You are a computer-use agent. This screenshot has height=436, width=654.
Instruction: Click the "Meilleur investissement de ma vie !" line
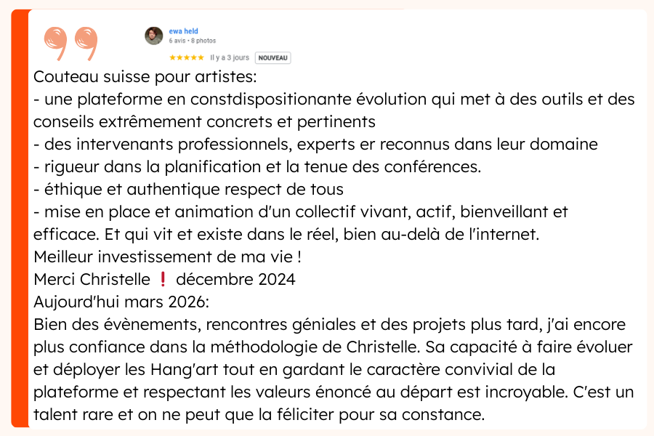point(167,257)
